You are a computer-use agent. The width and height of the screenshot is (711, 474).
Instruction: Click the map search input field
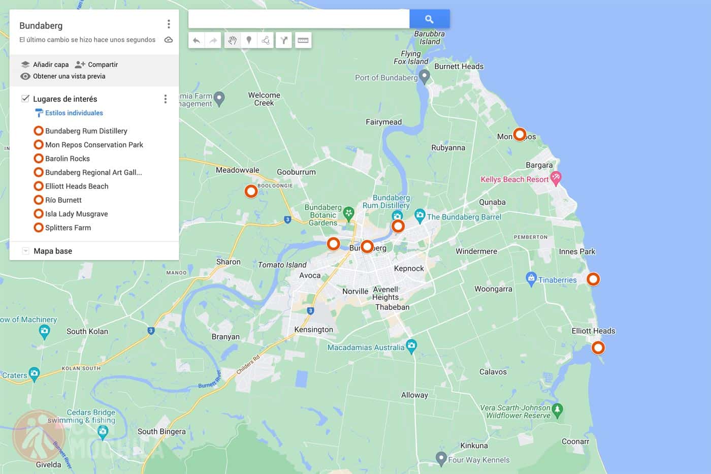pos(299,19)
